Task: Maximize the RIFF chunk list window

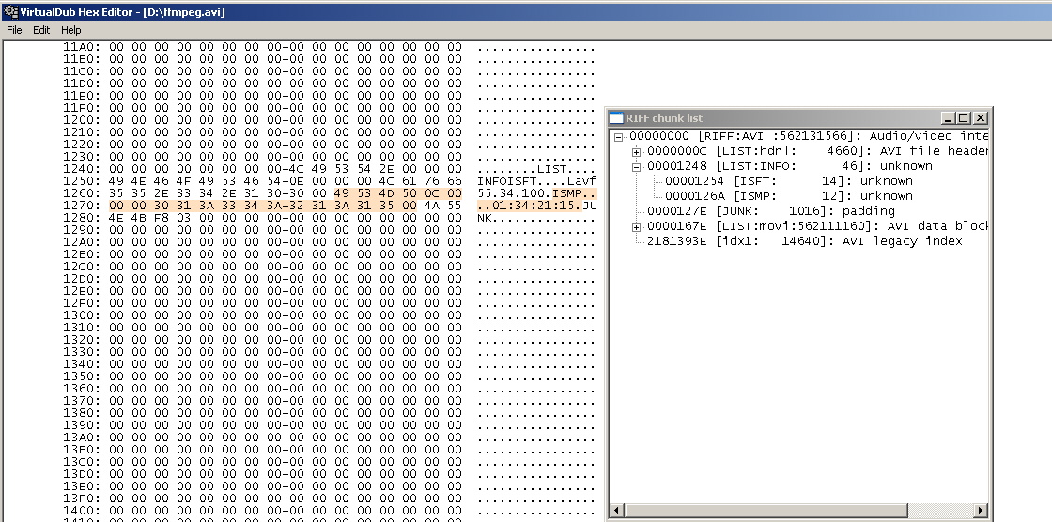Action: click(964, 118)
